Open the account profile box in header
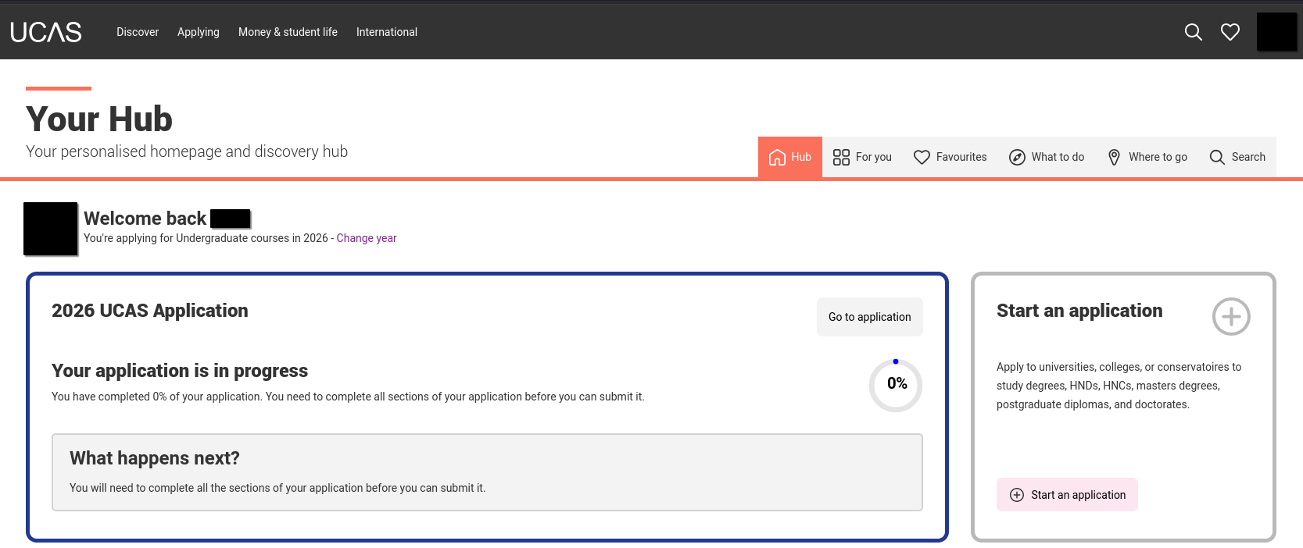The image size is (1303, 548). 1276,32
